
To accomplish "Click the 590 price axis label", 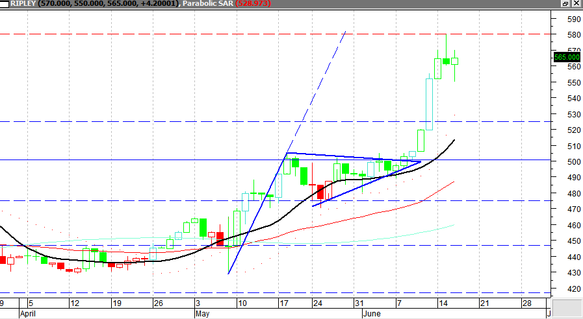I will [574, 19].
